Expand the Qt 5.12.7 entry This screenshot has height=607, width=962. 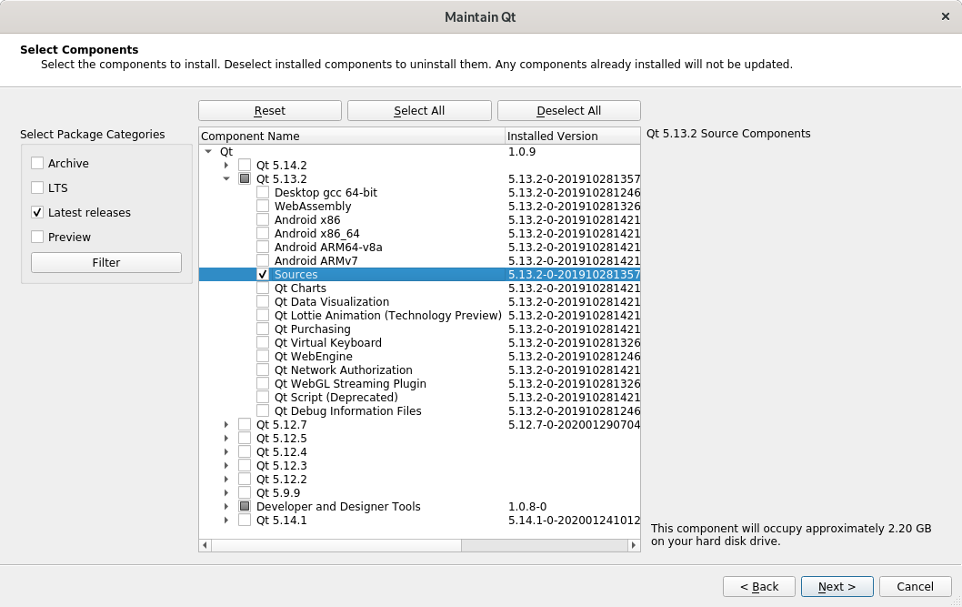(x=226, y=425)
